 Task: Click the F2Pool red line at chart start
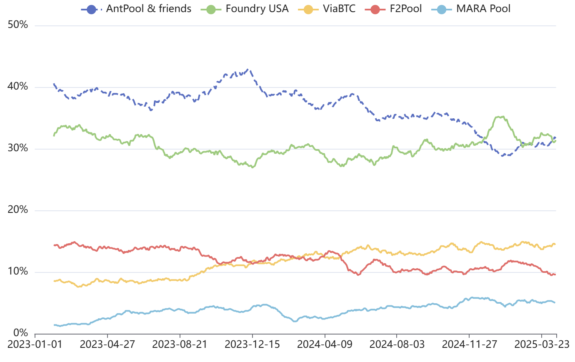click(x=55, y=245)
